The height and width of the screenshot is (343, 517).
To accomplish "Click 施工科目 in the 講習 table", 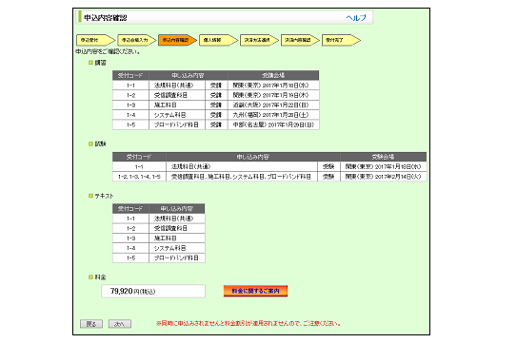I will click(x=177, y=105).
